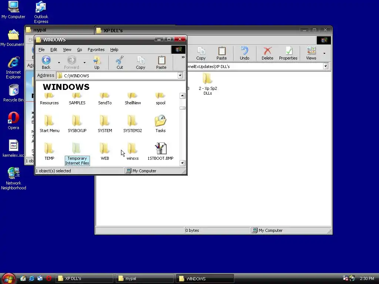This screenshot has height=284, width=379.
Task: Open the Favorites menu
Action: click(x=96, y=50)
